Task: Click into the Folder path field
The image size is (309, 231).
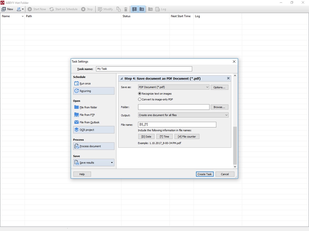Action: point(174,107)
